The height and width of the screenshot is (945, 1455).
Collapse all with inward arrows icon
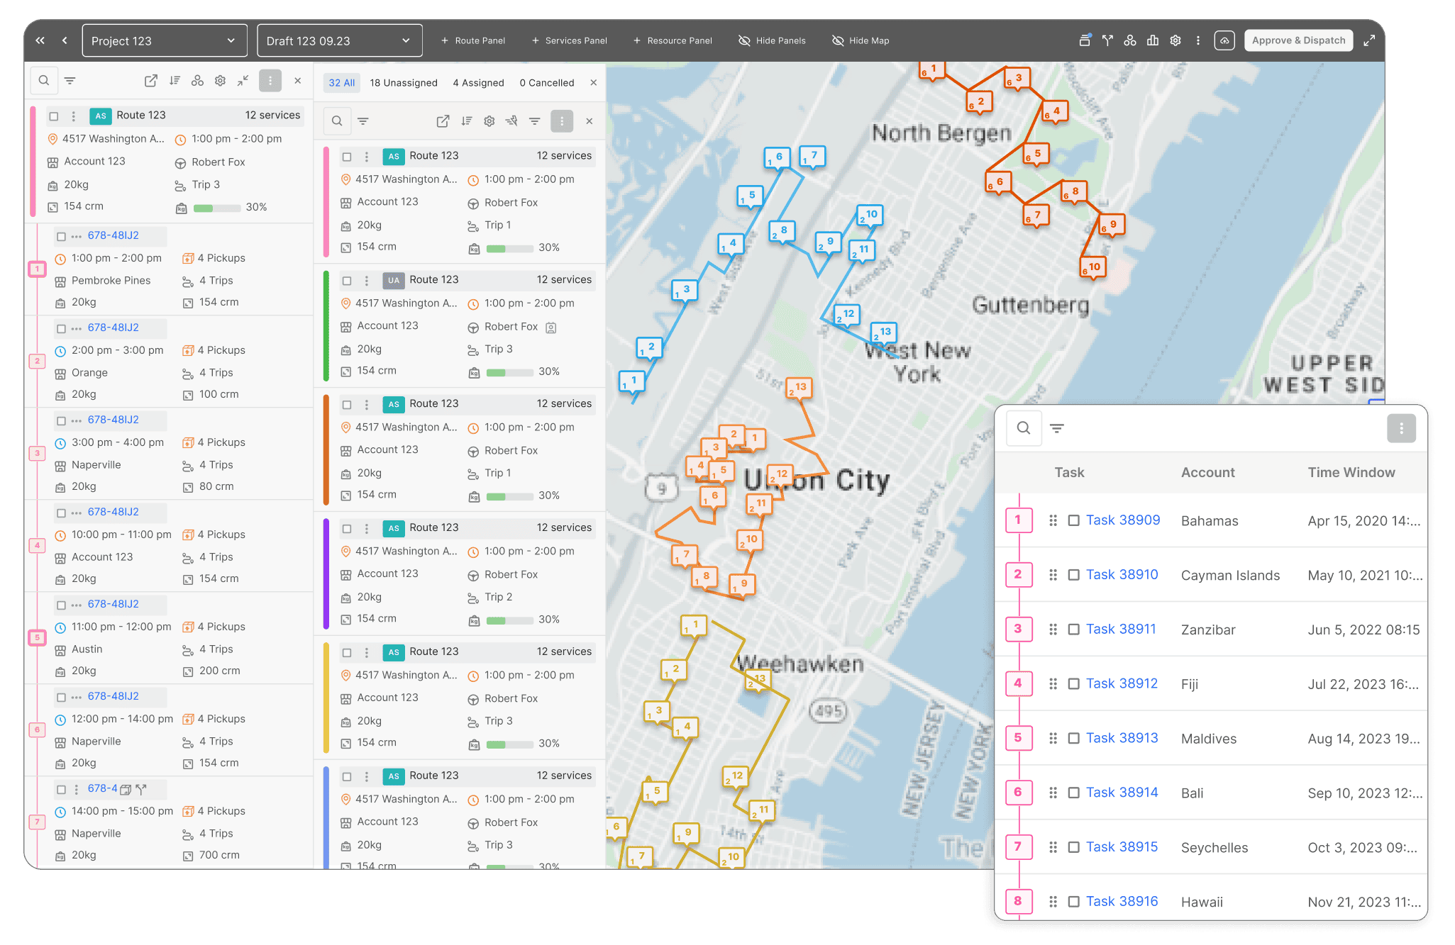[x=243, y=81]
